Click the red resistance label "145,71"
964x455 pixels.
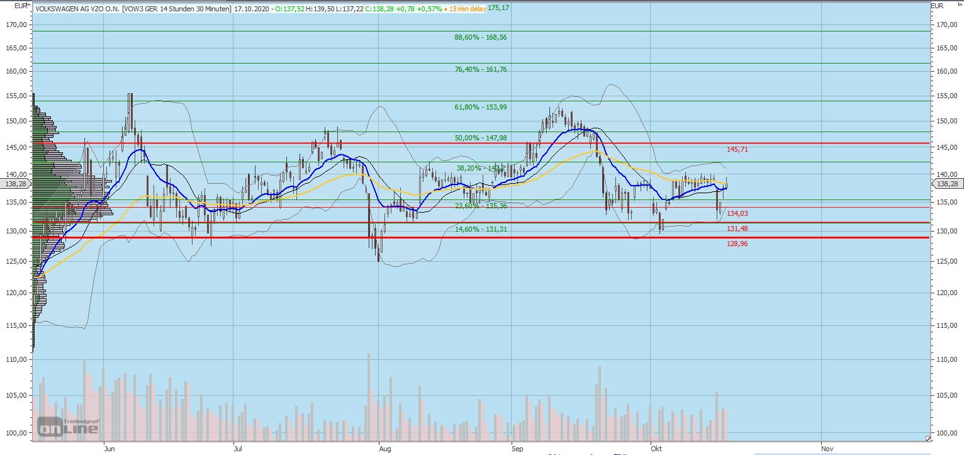coord(737,149)
